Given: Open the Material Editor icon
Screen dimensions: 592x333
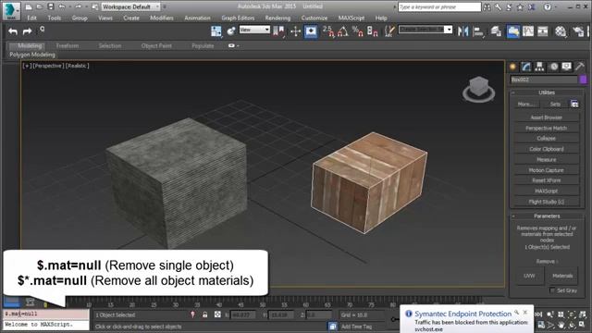Looking at the screenshot, I should 561,31.
